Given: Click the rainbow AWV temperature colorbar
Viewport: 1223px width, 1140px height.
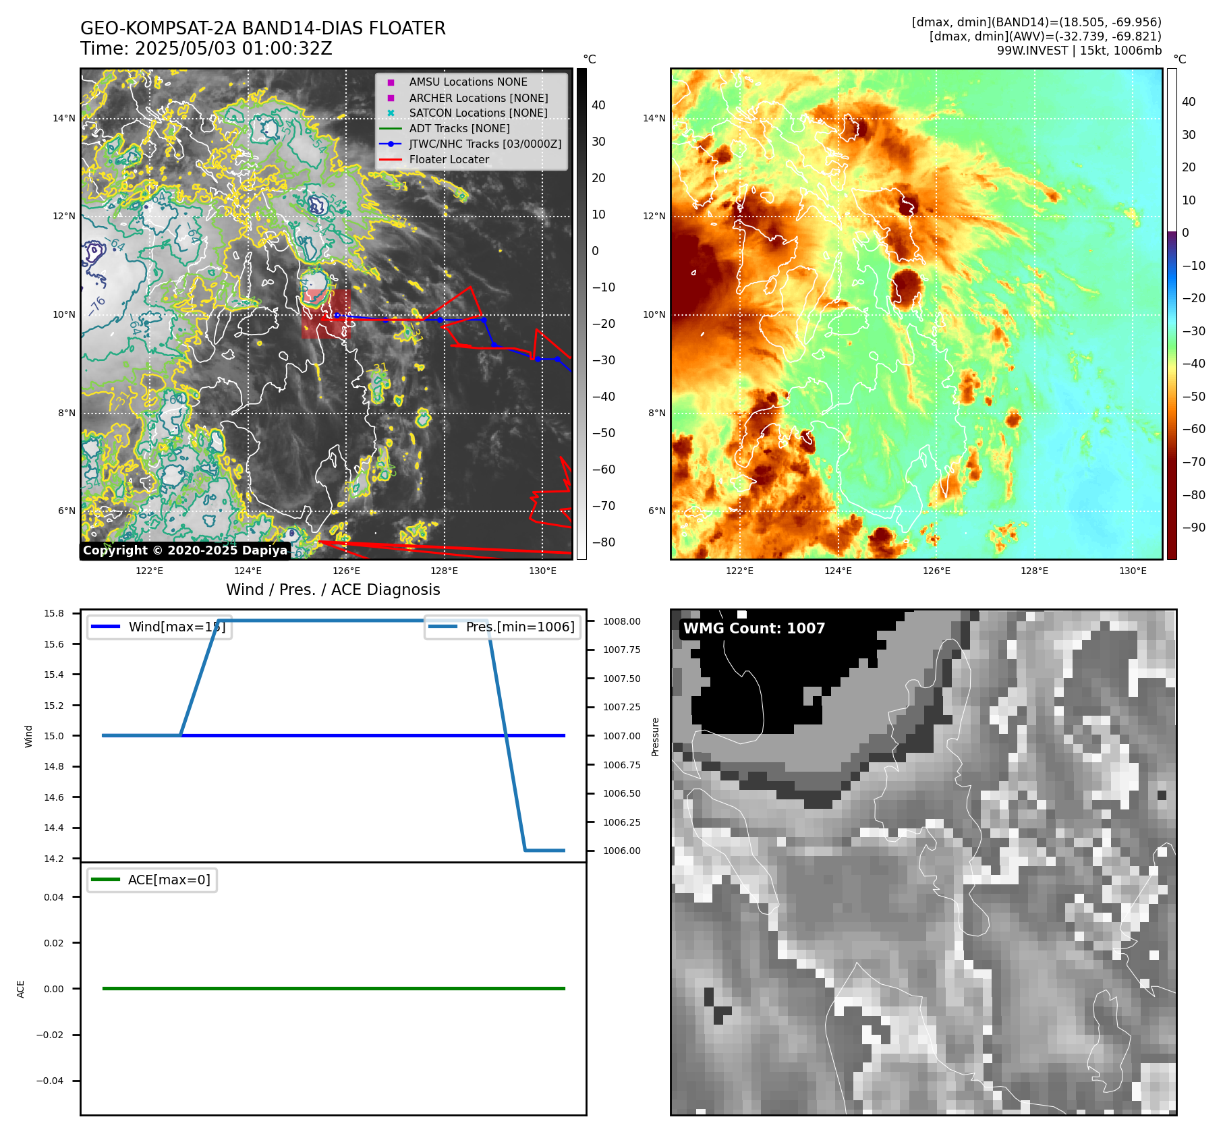Looking at the screenshot, I should [1172, 314].
